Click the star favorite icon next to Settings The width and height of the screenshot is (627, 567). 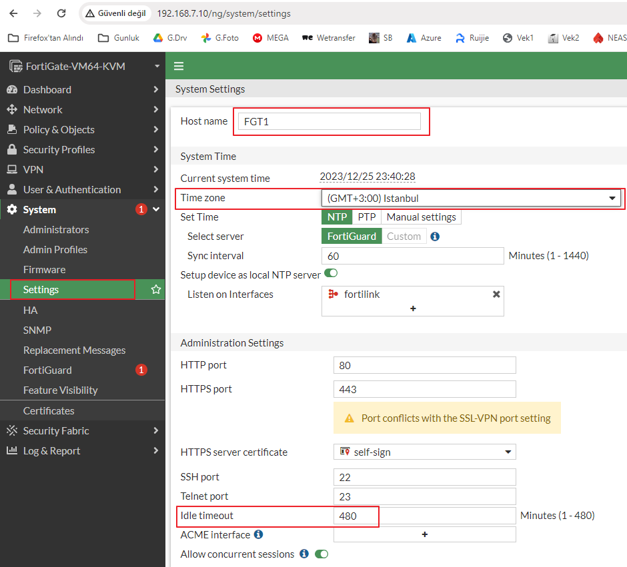click(x=156, y=289)
